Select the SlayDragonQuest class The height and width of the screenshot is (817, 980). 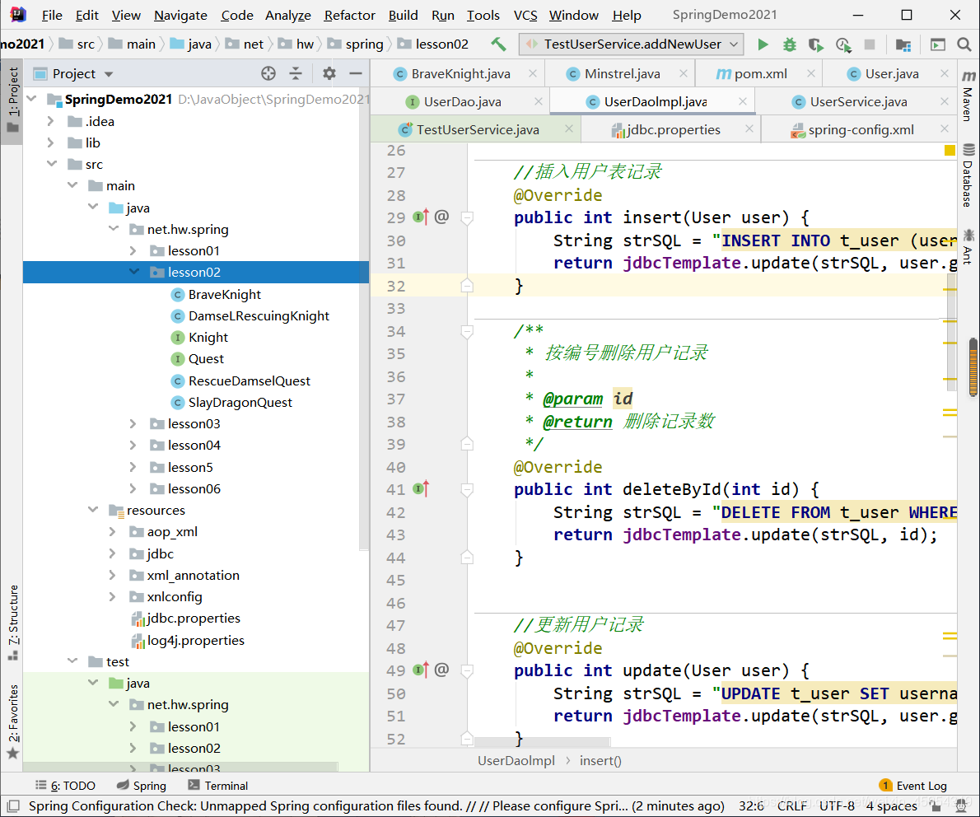[x=240, y=403]
